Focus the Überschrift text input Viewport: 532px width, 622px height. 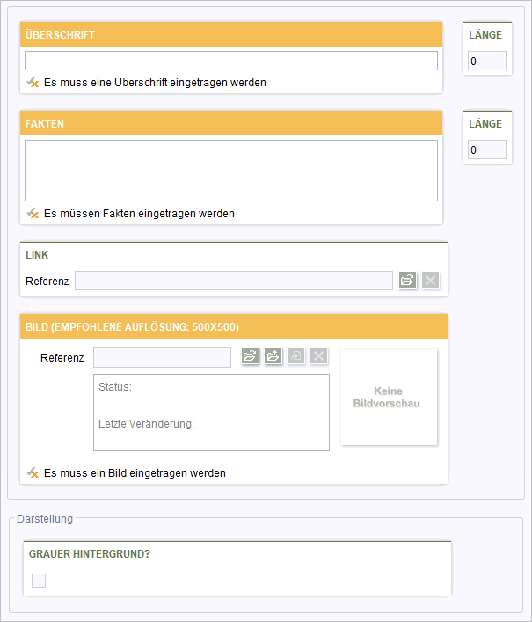coord(231,61)
